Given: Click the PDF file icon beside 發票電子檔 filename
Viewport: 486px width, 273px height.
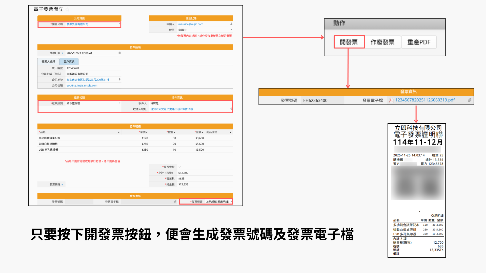Looking at the screenshot, I should (391, 100).
